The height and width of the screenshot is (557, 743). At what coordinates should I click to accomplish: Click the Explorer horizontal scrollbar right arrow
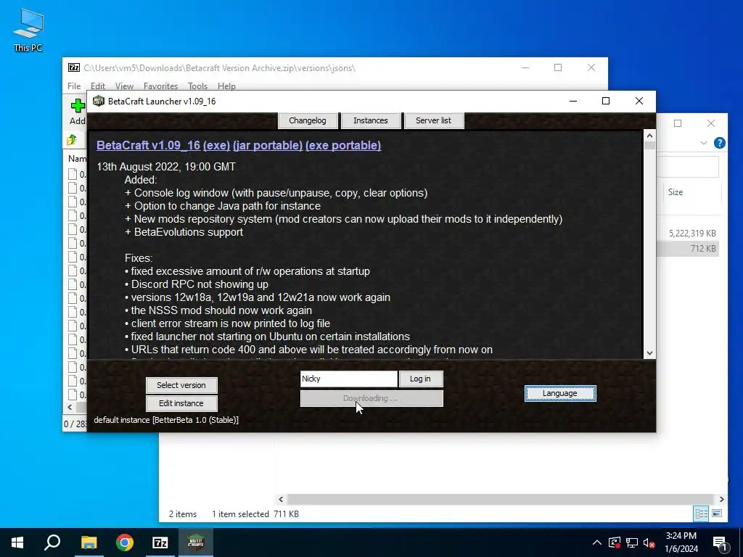pyautogui.click(x=721, y=499)
